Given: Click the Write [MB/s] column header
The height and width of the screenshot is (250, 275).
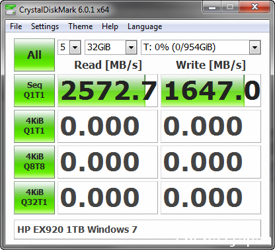Looking at the screenshot, I should click(x=211, y=65).
